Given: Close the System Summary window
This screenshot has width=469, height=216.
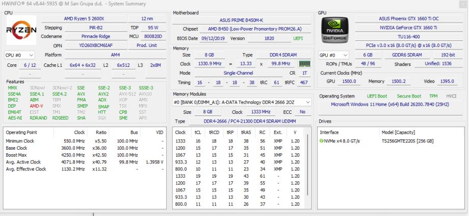Looking at the screenshot, I should pyautogui.click(x=463, y=4).
